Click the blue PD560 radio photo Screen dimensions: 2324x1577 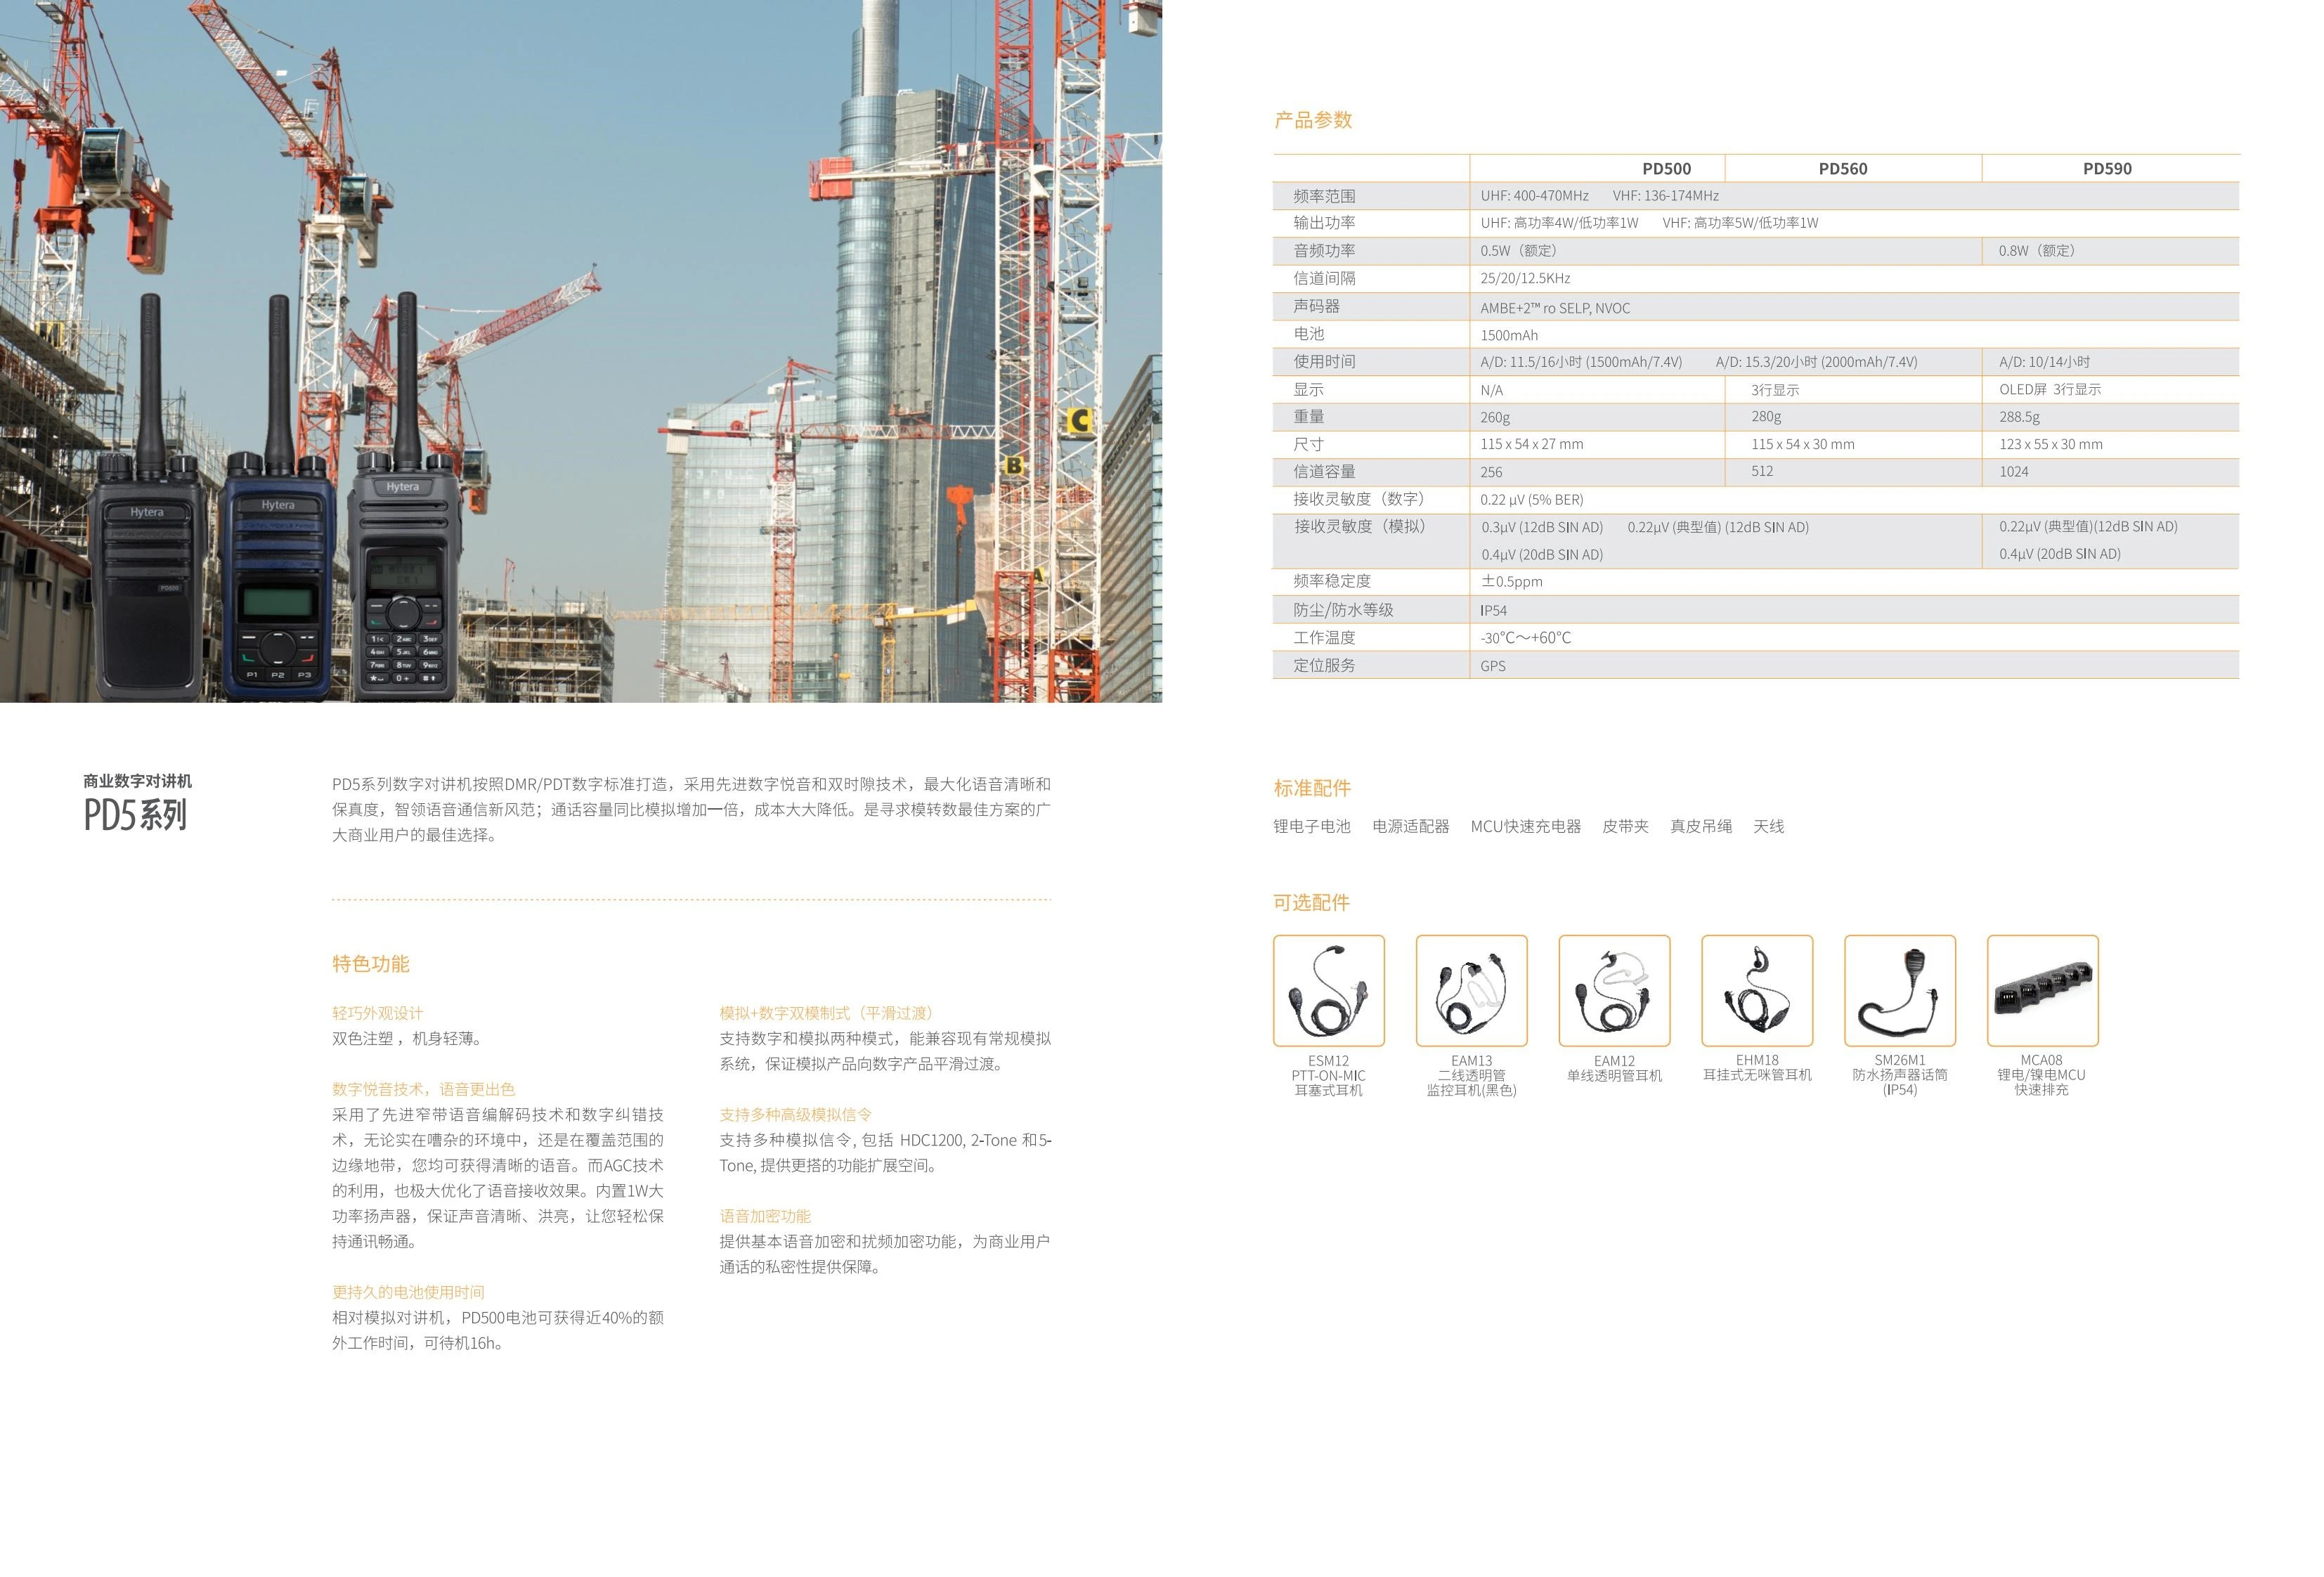point(278,580)
